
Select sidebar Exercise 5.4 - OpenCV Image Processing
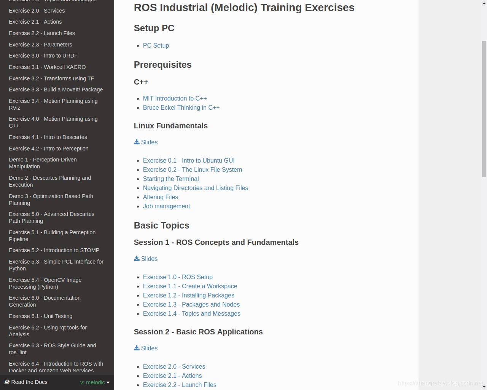57,283
